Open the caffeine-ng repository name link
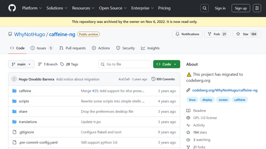This screenshot has width=266, height=149. pyautogui.click(x=62, y=34)
